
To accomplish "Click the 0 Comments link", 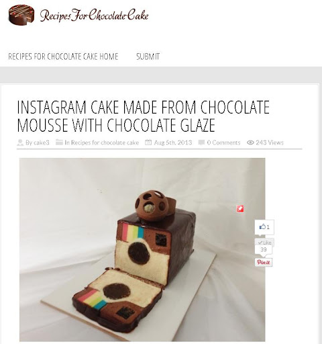I will [223, 142].
